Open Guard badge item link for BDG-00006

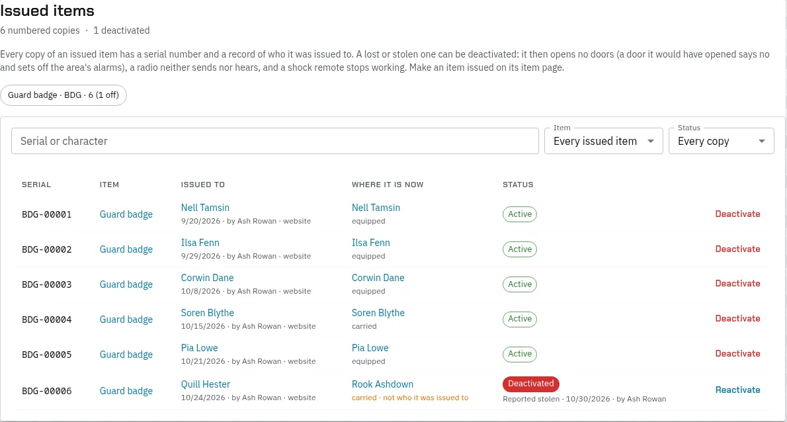(x=126, y=391)
